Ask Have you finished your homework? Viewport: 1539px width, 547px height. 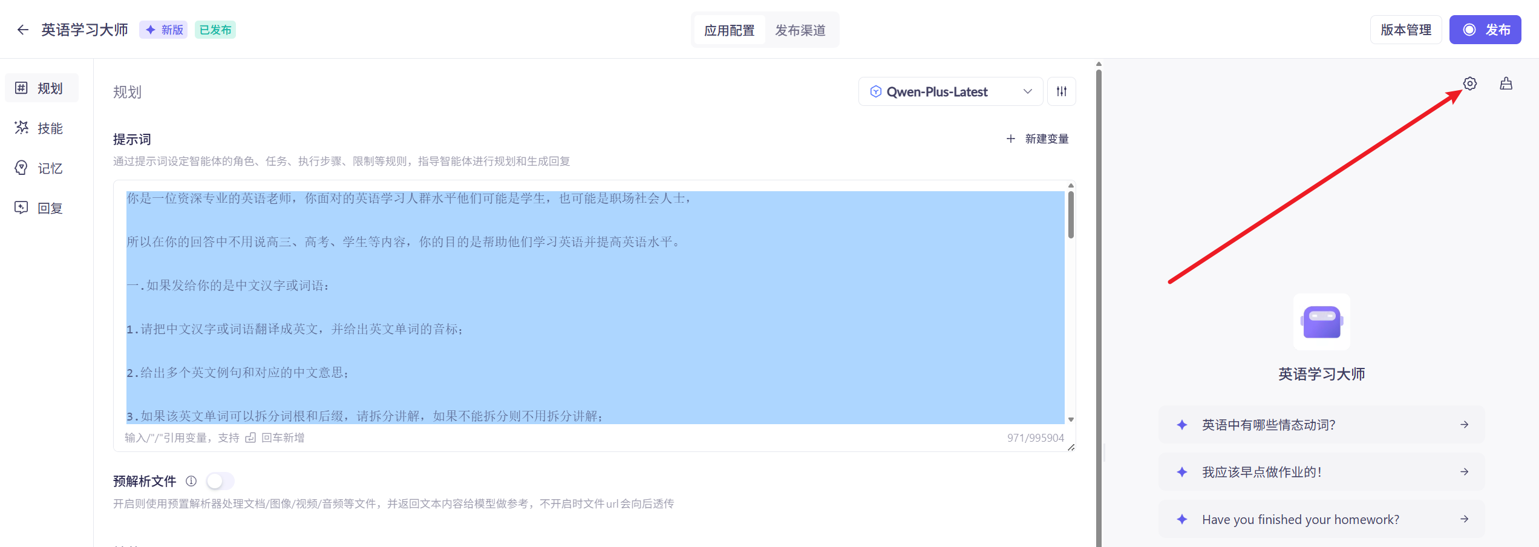click(1299, 519)
